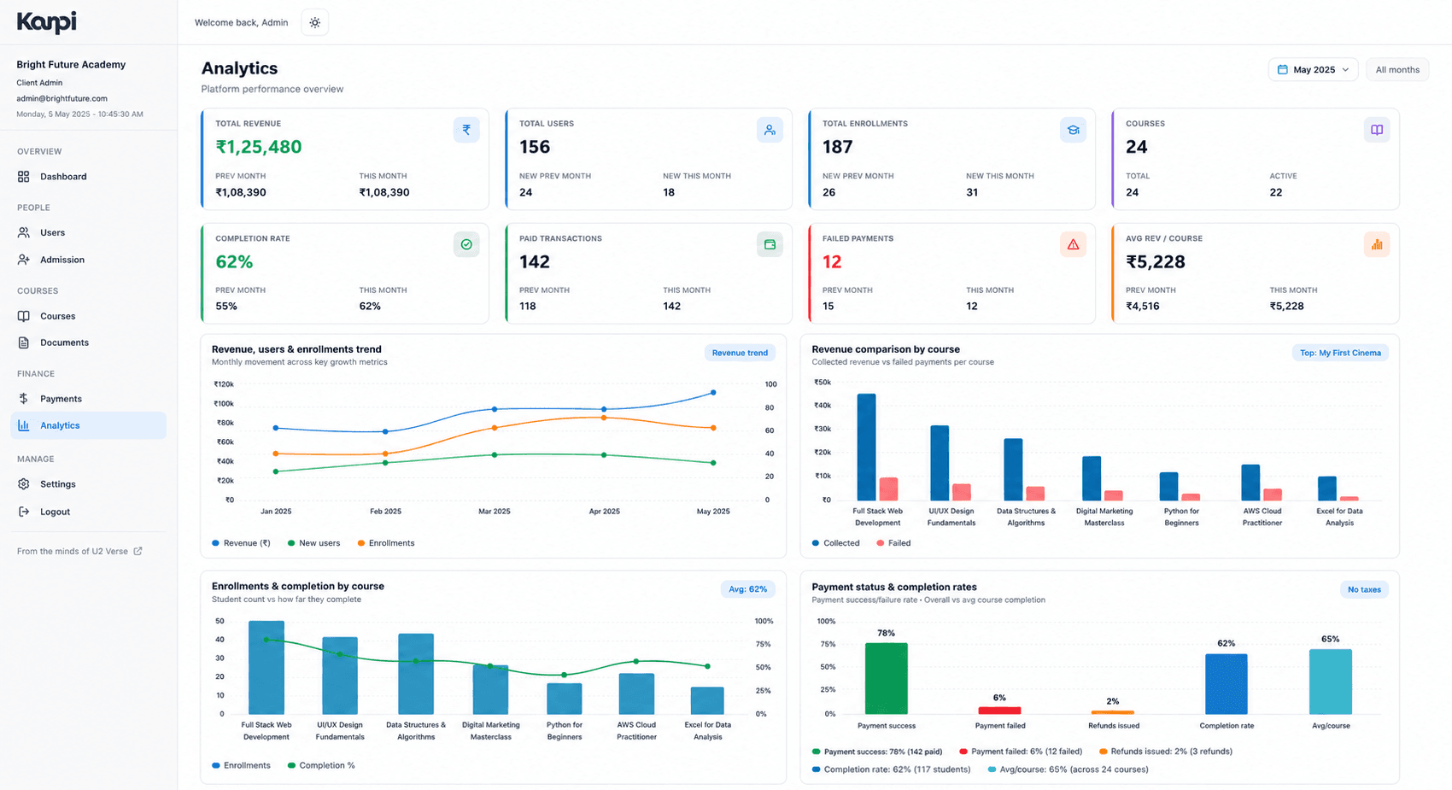Click the Total Revenue ₹1,25,480 value
The width and height of the screenshot is (1452, 790).
coord(259,147)
